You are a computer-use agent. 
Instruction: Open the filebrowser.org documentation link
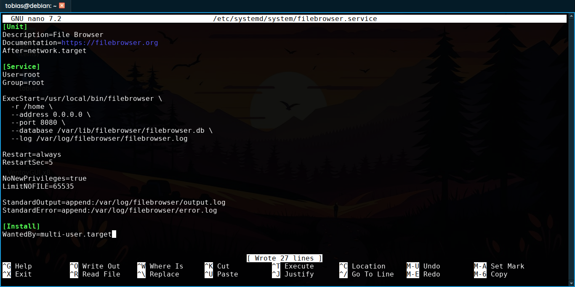pyautogui.click(x=109, y=43)
